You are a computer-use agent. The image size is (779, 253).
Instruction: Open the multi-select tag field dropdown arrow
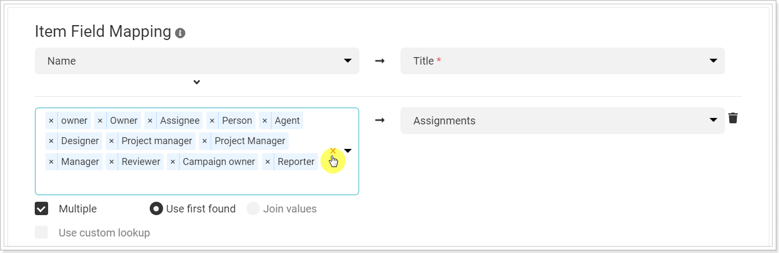[x=348, y=151]
